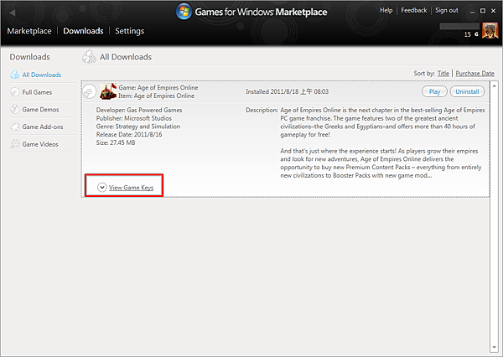Switch to the Downloads tab
The height and width of the screenshot is (357, 503).
click(83, 31)
